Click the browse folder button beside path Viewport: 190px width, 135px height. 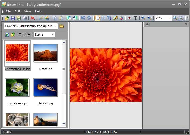[x=62, y=26]
